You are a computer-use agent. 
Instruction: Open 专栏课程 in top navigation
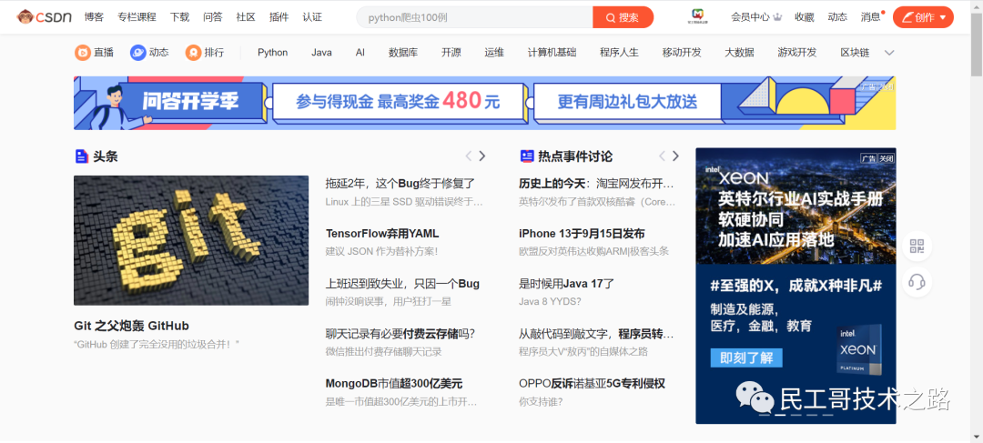137,17
